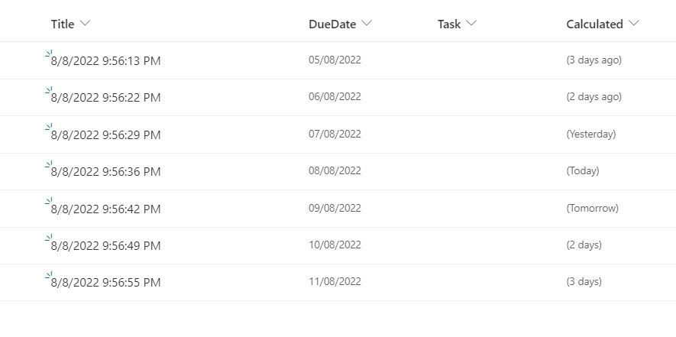Open the DueDate column dropdown chevron
Viewport: 676px width, 337px height.
click(367, 24)
